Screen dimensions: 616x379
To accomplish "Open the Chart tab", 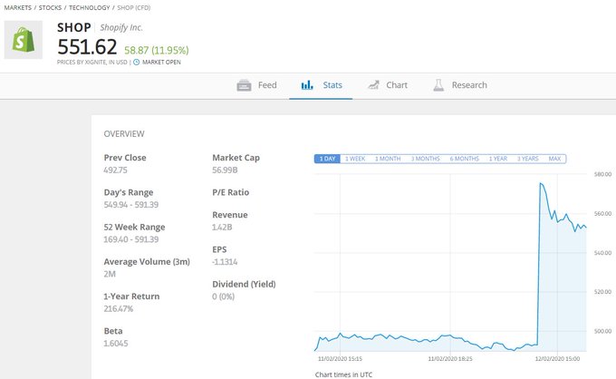I will tap(388, 85).
